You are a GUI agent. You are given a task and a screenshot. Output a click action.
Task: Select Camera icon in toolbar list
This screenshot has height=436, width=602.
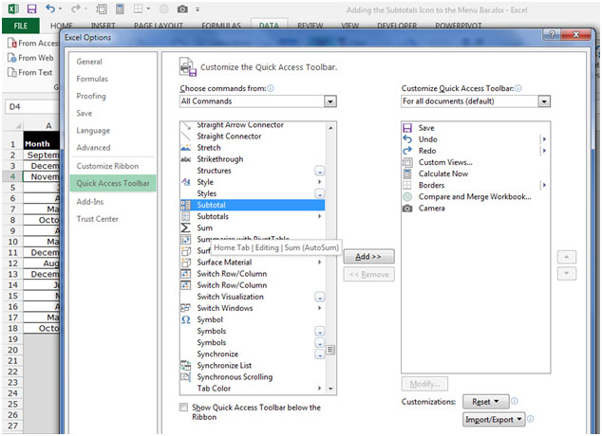407,208
